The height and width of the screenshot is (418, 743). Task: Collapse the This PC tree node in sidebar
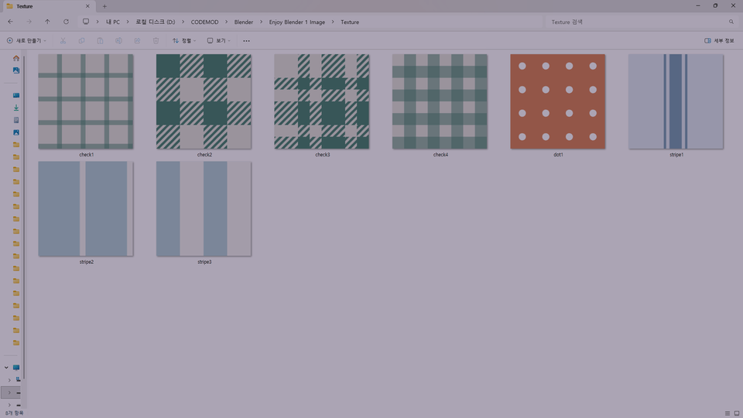point(6,368)
